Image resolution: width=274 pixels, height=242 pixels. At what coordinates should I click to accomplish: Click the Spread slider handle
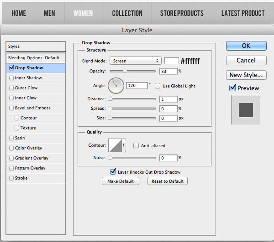110,108
